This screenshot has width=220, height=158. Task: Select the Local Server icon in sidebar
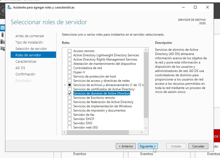pyautogui.click(x=3, y=35)
